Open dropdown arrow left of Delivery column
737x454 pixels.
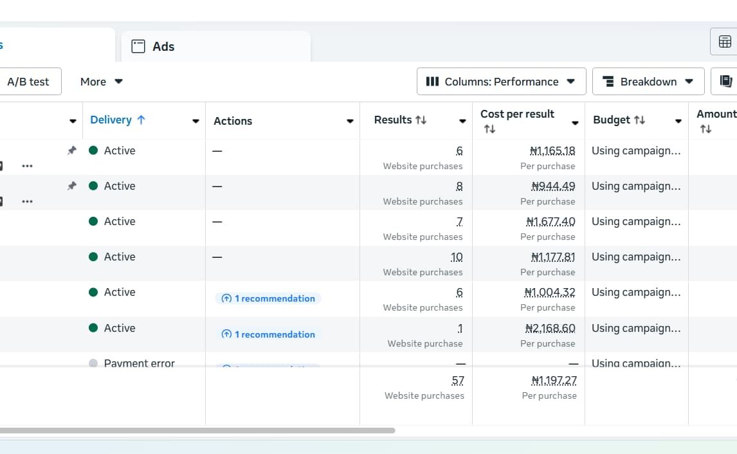73,122
